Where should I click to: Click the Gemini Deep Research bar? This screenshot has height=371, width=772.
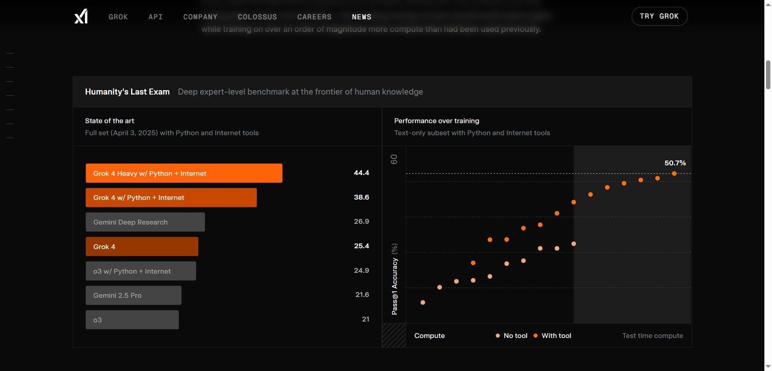click(x=145, y=222)
